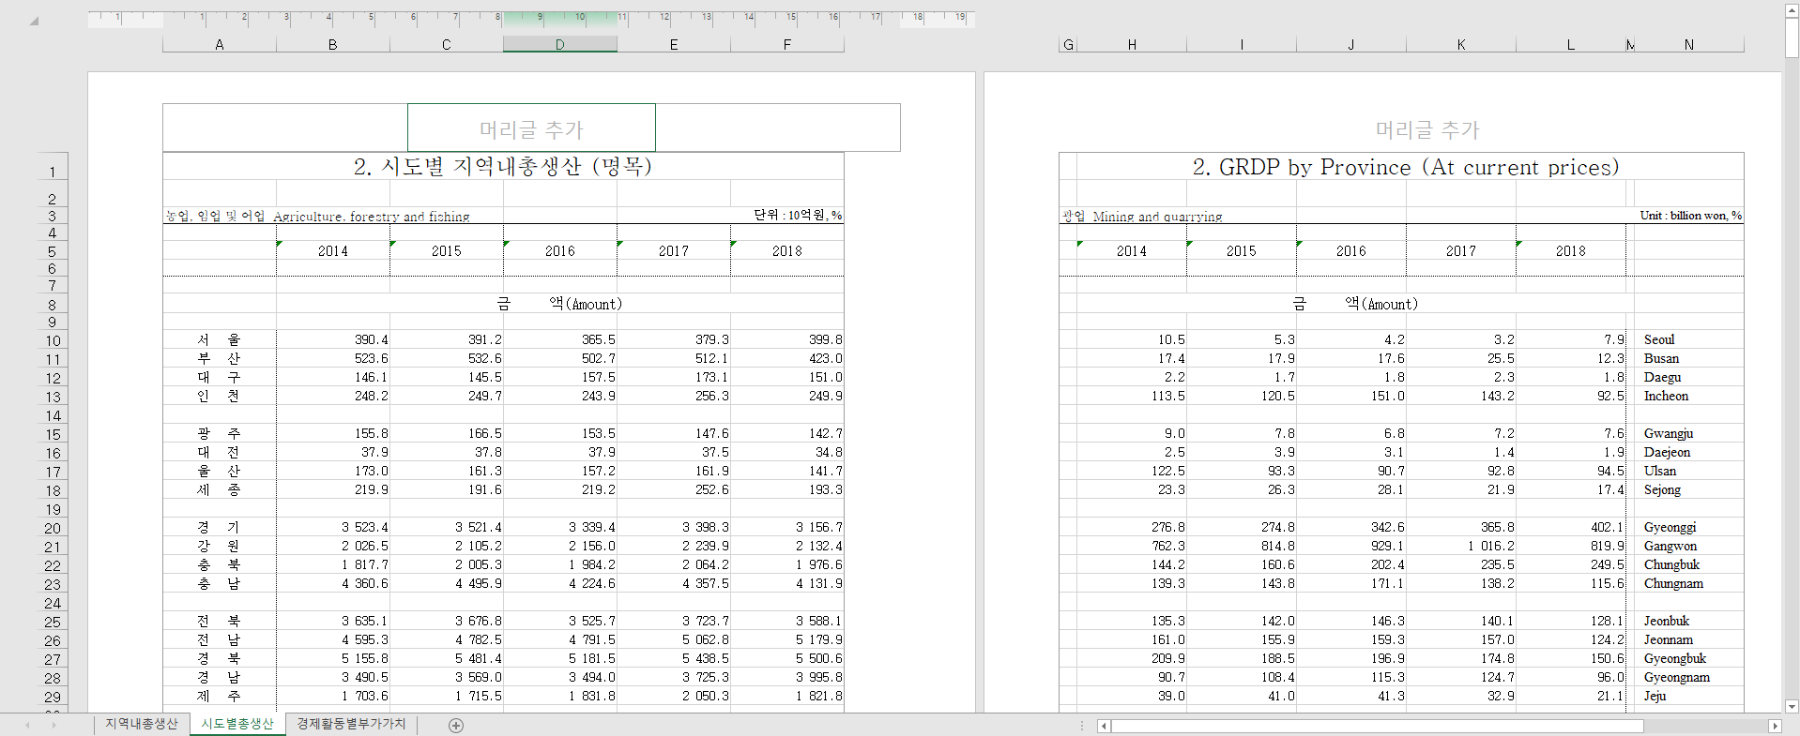Click the '단위 : 10억원, %' unit cell

(x=798, y=215)
